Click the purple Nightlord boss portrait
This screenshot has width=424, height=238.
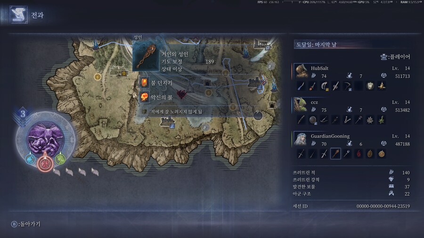tap(45, 138)
